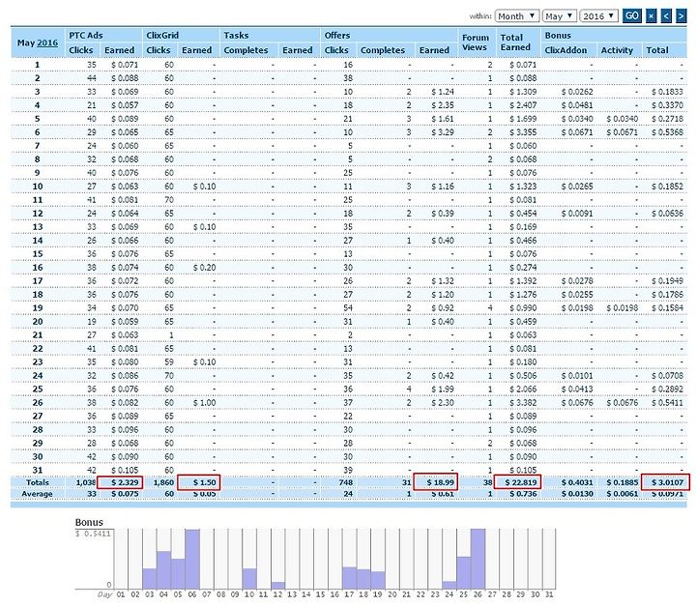Viewport: 696px width, 606px height.
Task: Select the Forum Views column header
Action: (475, 43)
